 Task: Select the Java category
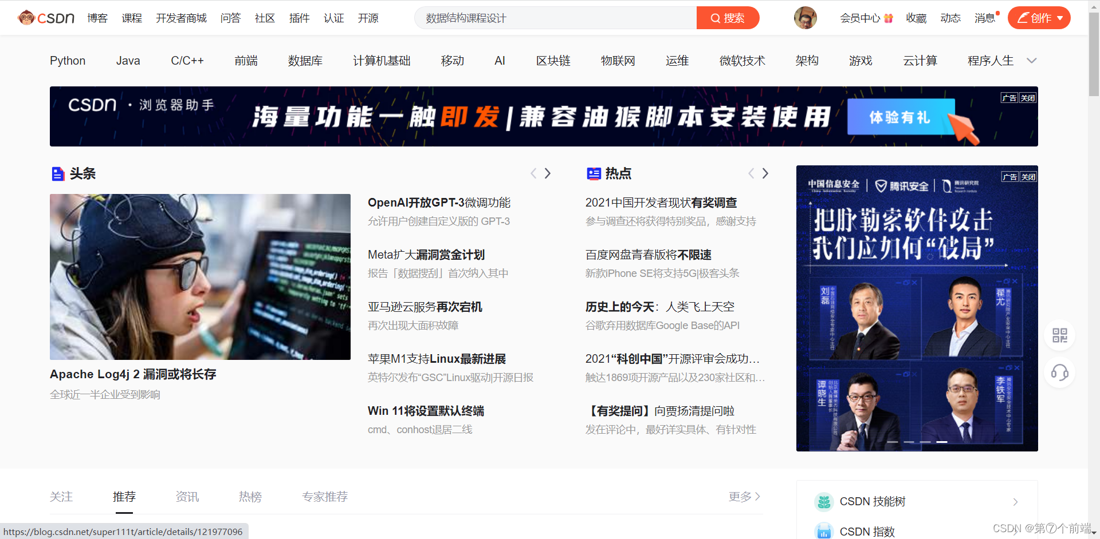click(128, 61)
